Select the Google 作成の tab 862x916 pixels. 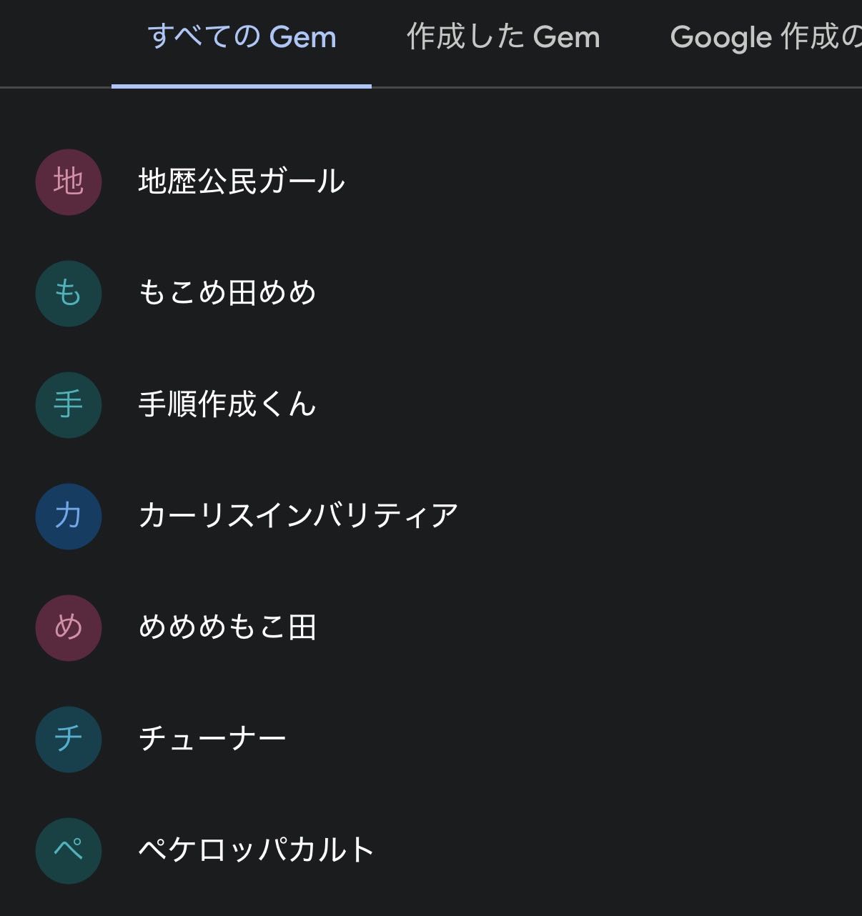765,37
